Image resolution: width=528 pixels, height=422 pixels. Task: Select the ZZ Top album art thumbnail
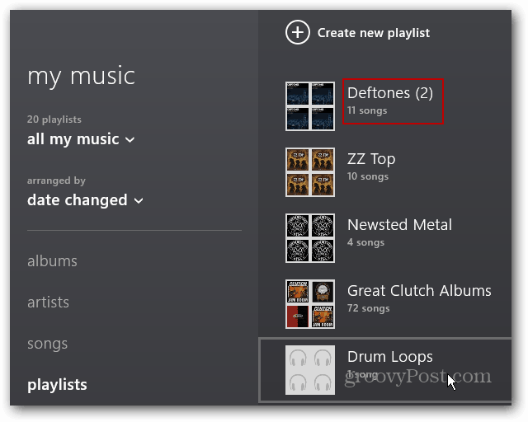tap(310, 172)
